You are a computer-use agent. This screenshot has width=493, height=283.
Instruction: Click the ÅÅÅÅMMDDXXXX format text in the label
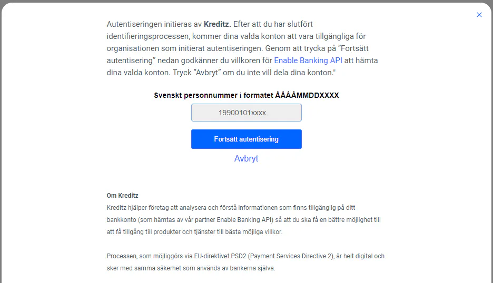(x=307, y=95)
